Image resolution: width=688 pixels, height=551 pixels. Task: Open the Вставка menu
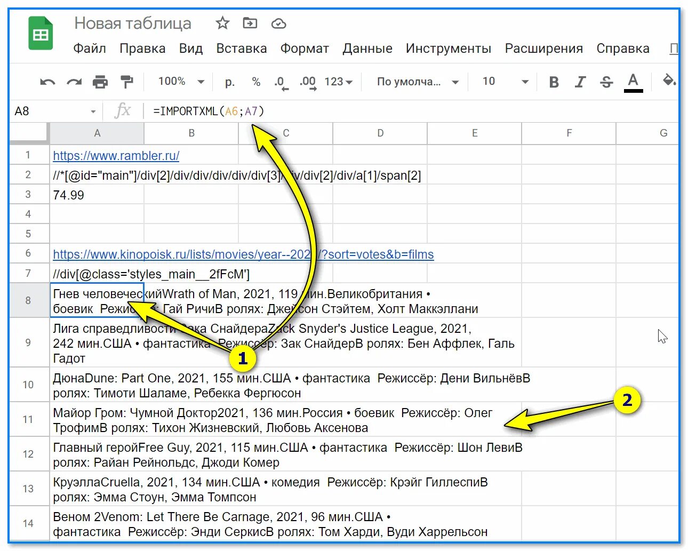tap(242, 49)
